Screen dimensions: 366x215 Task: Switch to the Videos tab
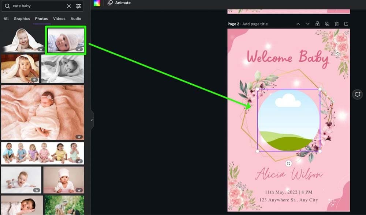click(59, 19)
